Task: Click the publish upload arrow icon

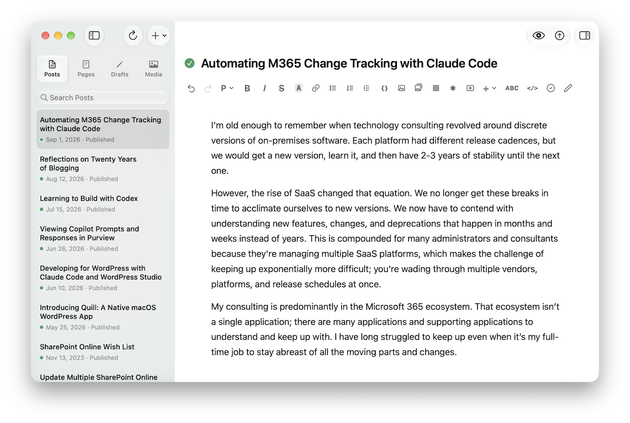Action: coord(559,36)
